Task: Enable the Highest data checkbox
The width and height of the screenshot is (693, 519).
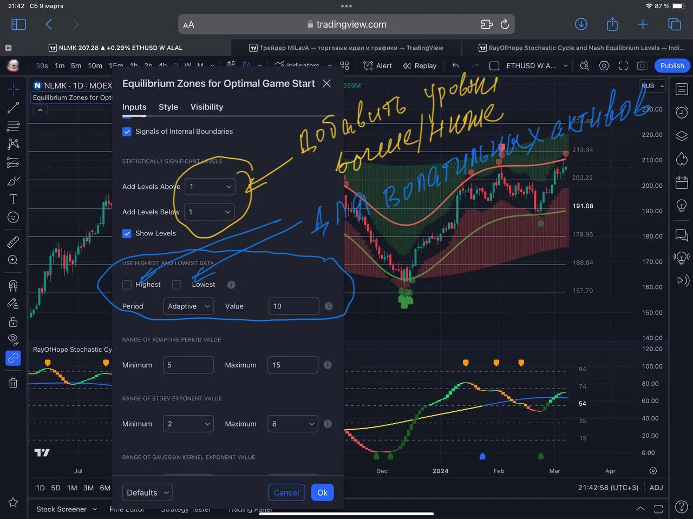Action: [x=127, y=285]
